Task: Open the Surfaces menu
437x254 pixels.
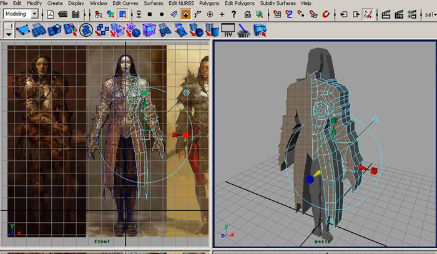Action: 154,3
